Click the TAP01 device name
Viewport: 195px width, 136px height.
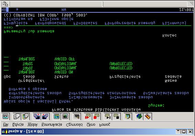(x=27, y=68)
